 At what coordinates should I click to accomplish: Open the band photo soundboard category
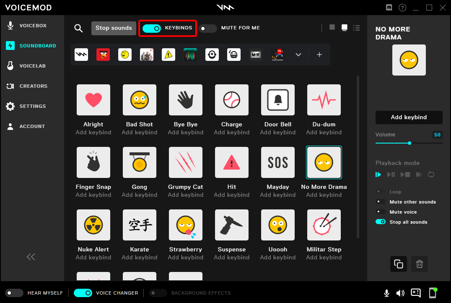[x=147, y=55]
